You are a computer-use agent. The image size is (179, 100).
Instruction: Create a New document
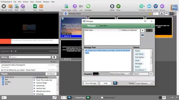(x=35, y=6)
